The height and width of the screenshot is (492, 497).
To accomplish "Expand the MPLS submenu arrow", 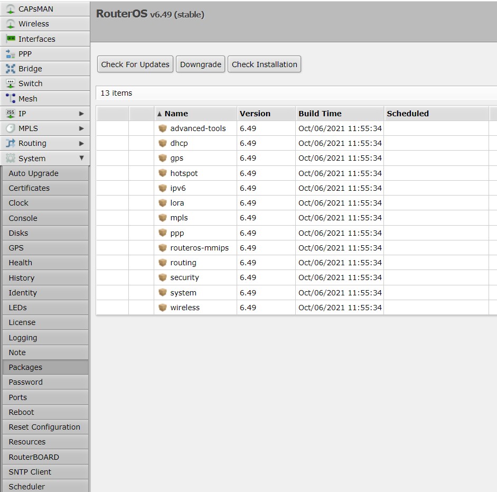I will point(81,128).
